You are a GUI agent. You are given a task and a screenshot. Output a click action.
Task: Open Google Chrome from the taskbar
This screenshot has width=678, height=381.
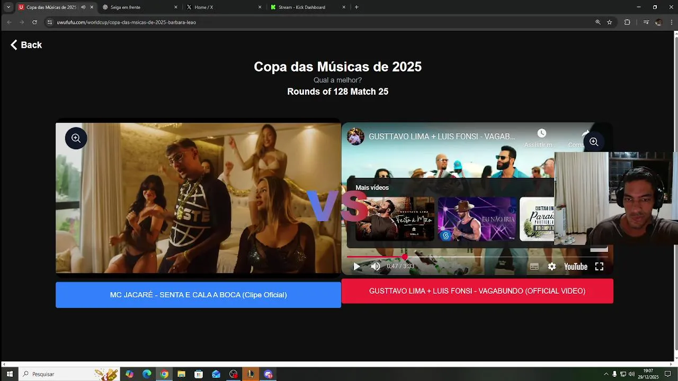164,374
